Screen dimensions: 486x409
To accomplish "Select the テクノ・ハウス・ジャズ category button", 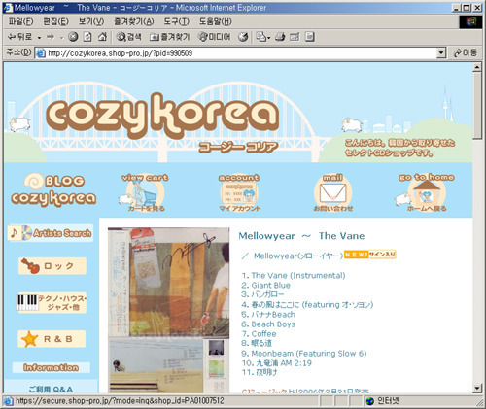I will point(52,303).
